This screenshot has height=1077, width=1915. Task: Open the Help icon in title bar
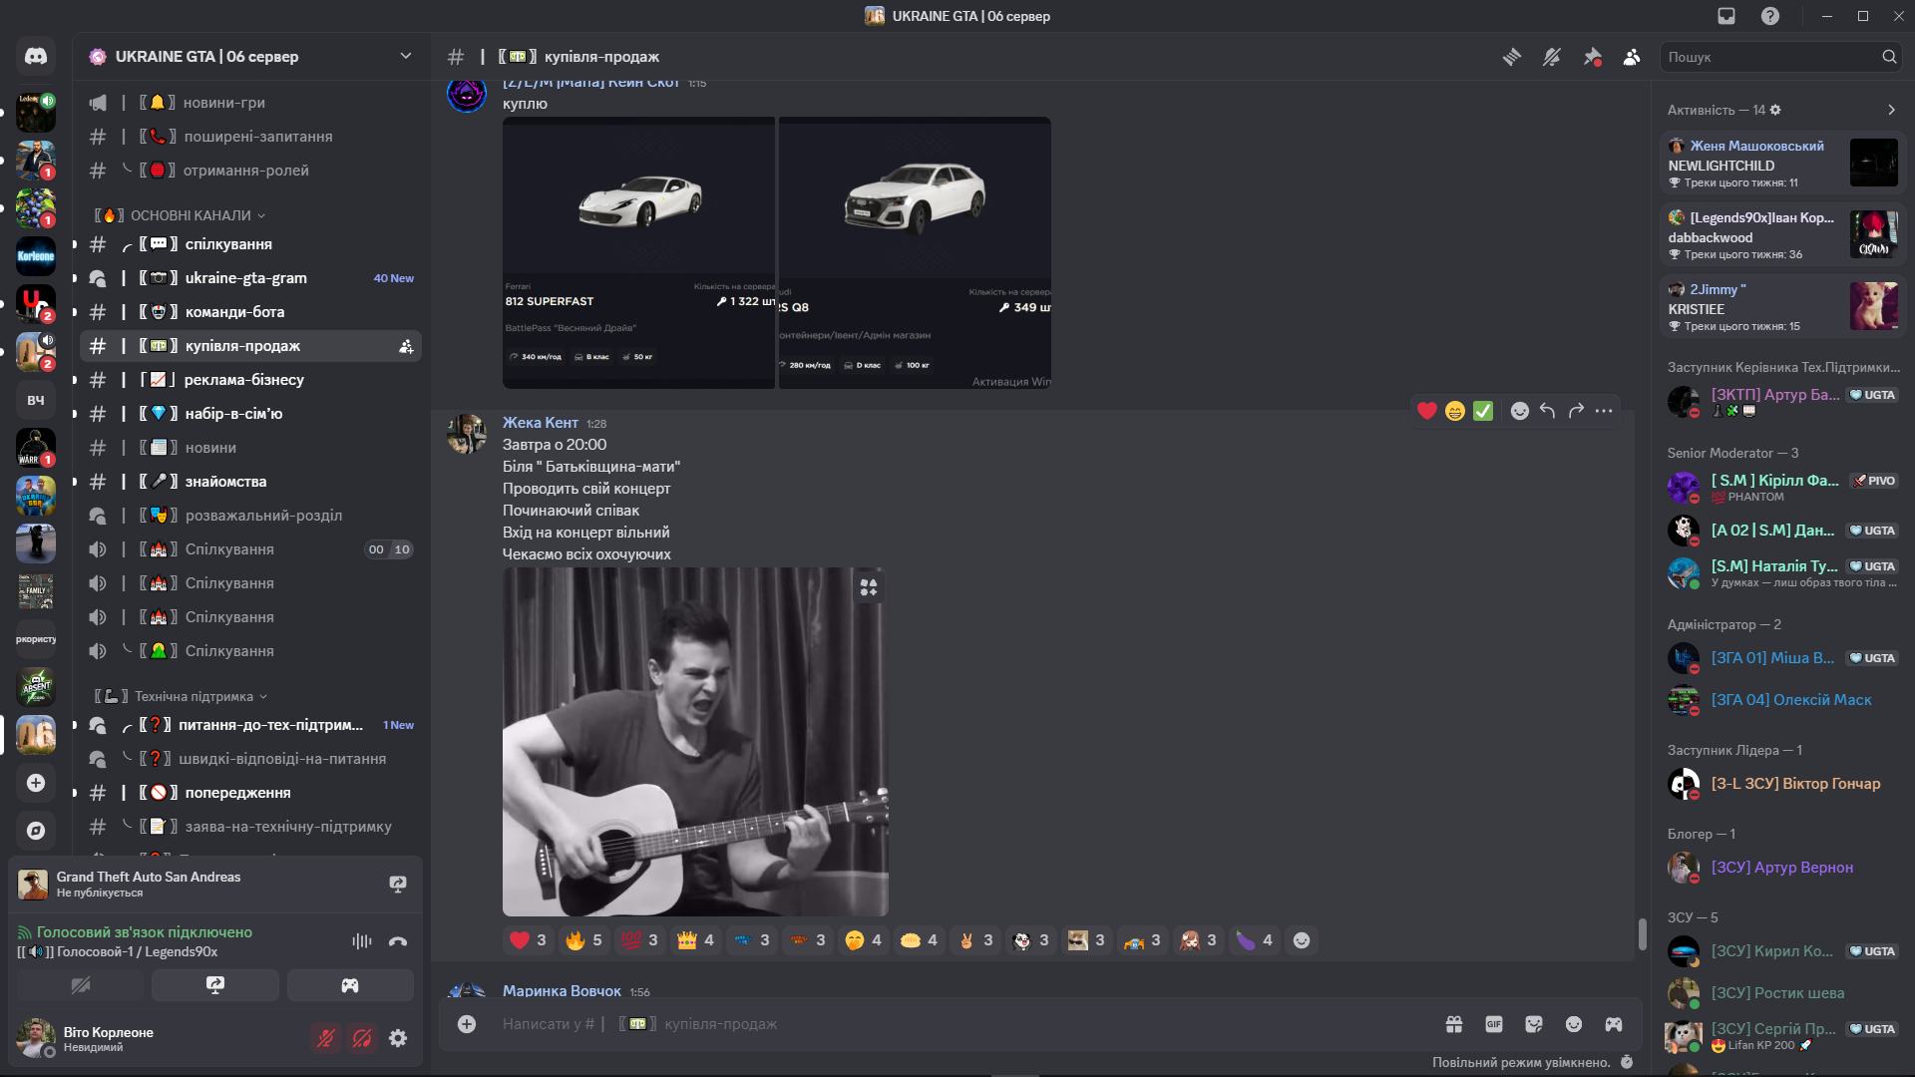(1770, 16)
